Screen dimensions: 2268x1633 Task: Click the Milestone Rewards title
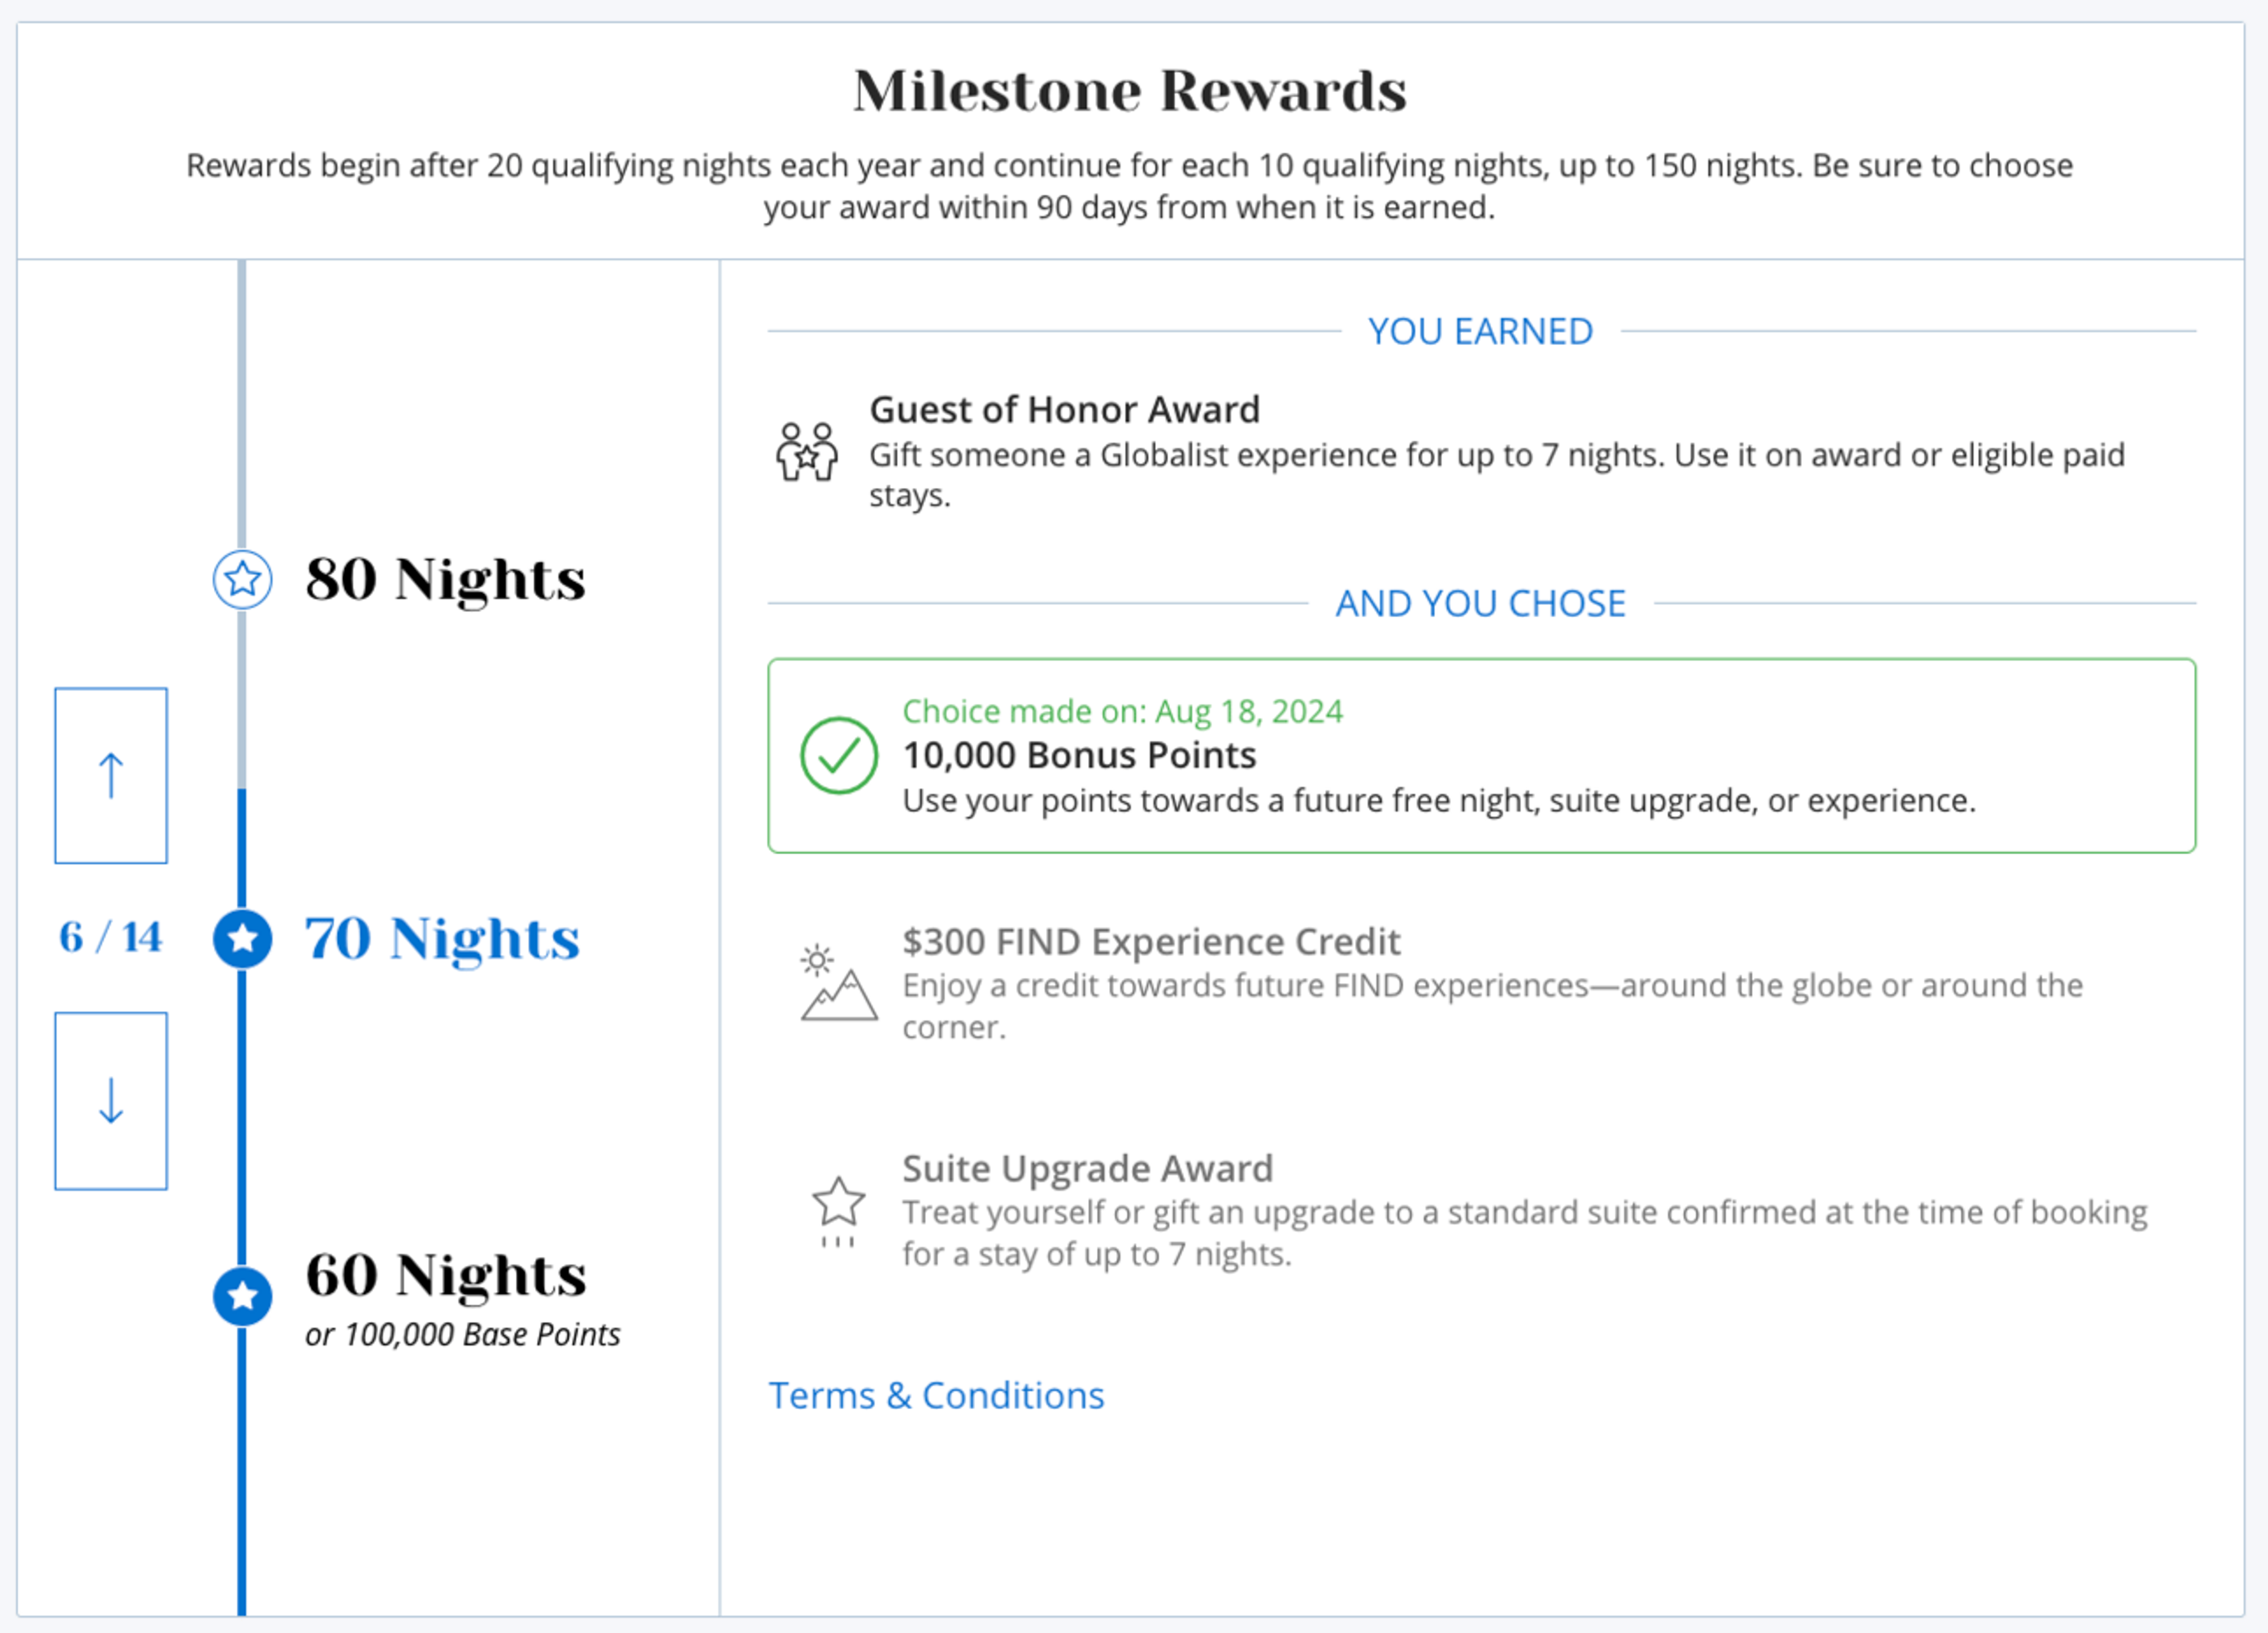click(1130, 91)
